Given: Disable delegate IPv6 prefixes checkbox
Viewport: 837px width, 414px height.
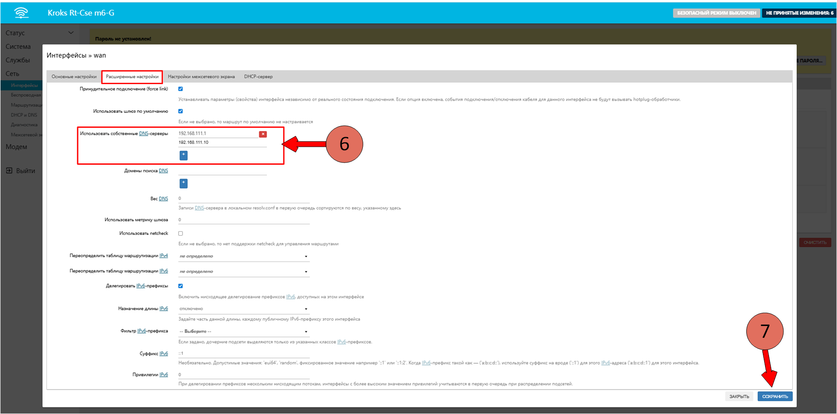Looking at the screenshot, I should 180,286.
